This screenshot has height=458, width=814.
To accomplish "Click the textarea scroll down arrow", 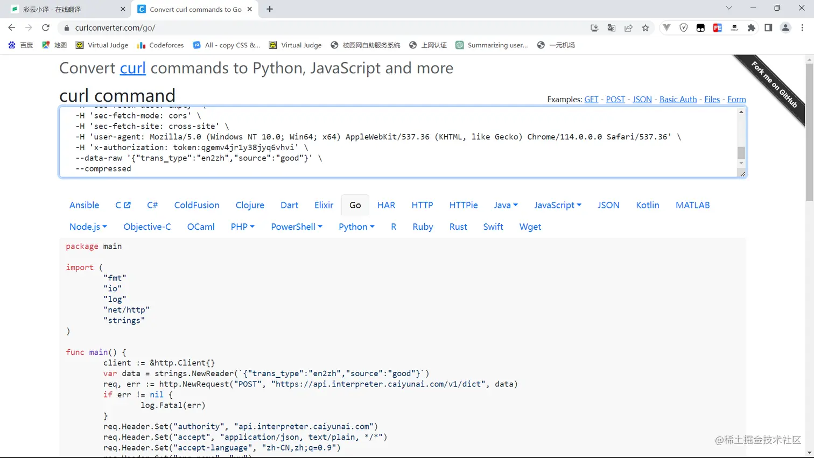I will pos(741,163).
